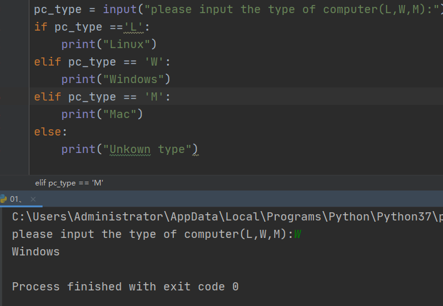Click breadcrumb "elif pc_type == 'M'"
The image size is (443, 306).
pos(69,183)
